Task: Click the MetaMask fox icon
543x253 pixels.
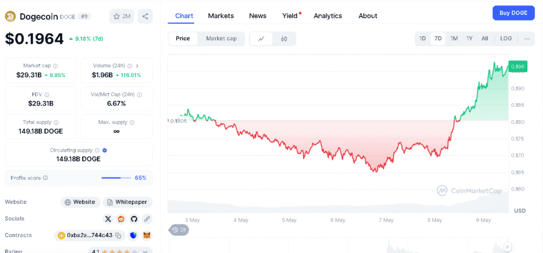Action: [x=147, y=236]
